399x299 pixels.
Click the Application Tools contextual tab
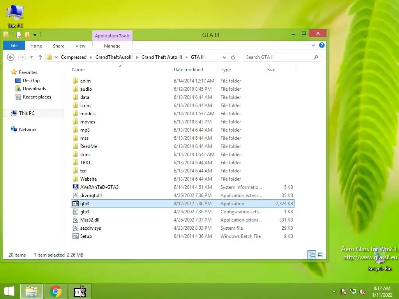click(x=112, y=35)
